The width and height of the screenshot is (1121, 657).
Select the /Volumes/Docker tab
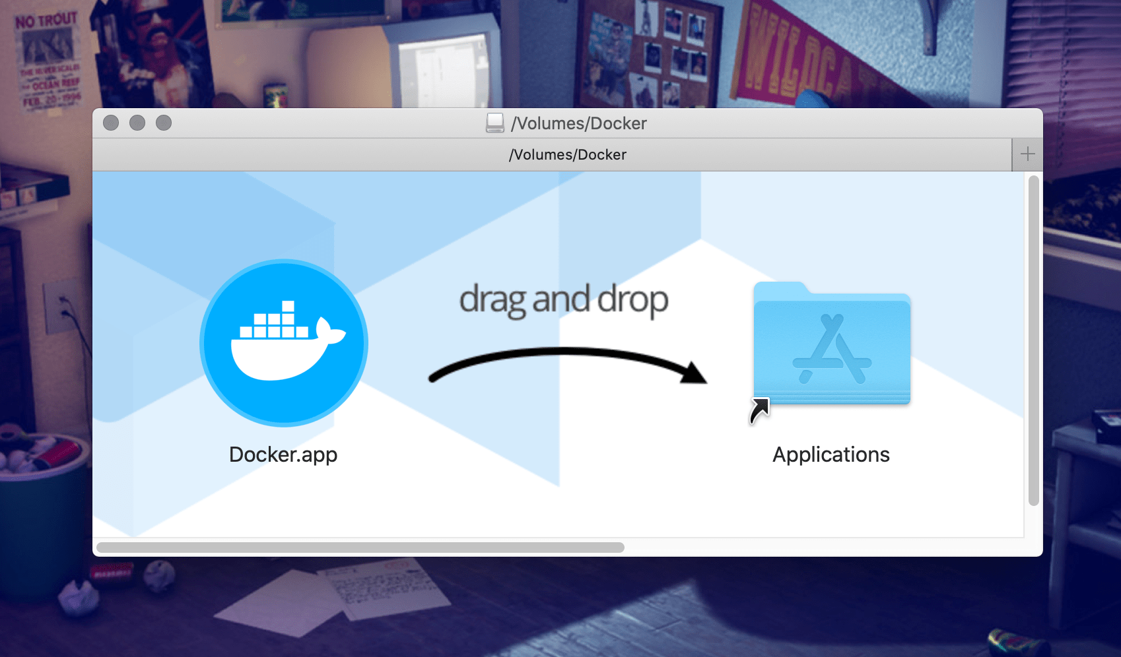tap(552, 154)
